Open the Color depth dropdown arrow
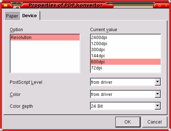 coord(158,106)
